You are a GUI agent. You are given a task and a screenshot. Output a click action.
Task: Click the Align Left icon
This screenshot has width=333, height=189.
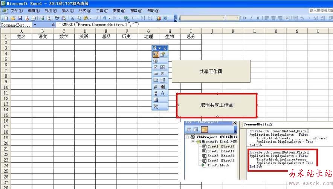pyautogui.click(x=267, y=18)
